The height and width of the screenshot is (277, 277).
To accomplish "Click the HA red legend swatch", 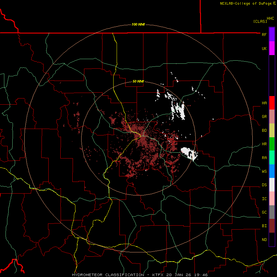I will coord(272,103).
